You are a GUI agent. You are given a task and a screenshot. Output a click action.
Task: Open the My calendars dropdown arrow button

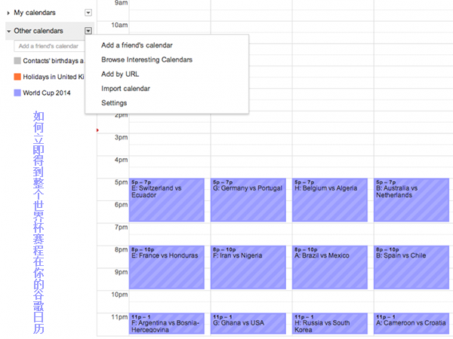point(88,13)
